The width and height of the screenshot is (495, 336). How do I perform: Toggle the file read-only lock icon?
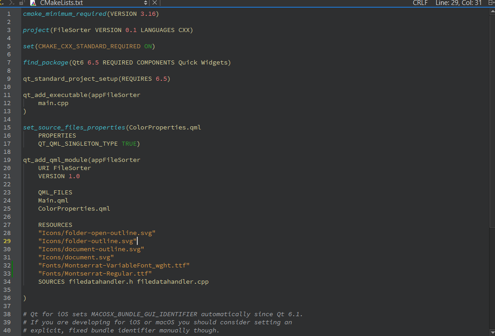(22, 3)
